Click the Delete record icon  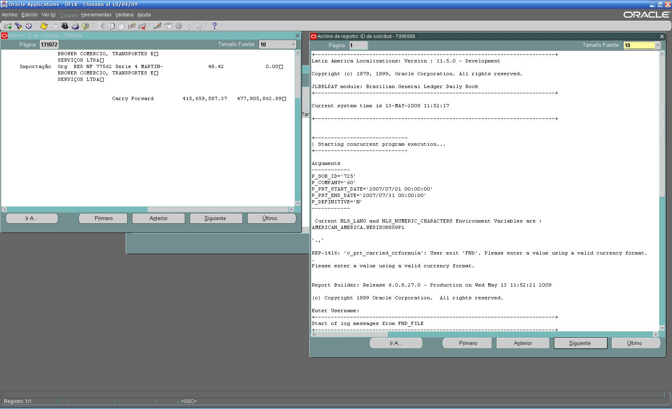[x=142, y=26]
